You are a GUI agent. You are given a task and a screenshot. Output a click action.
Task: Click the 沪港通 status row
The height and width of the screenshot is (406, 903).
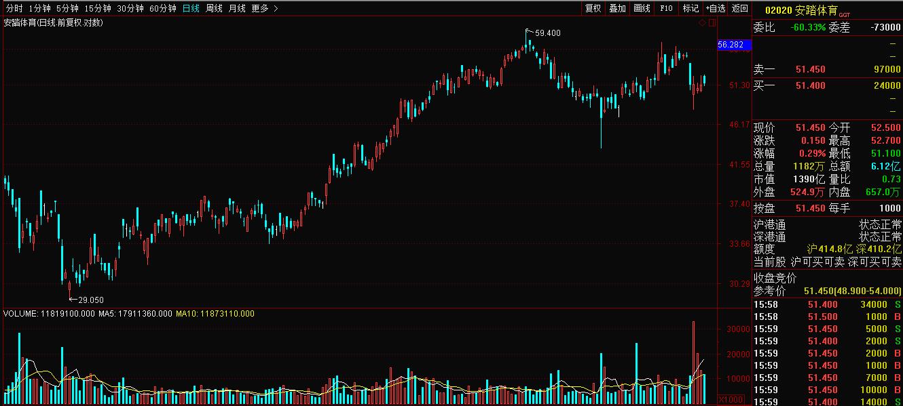pyautogui.click(x=828, y=224)
